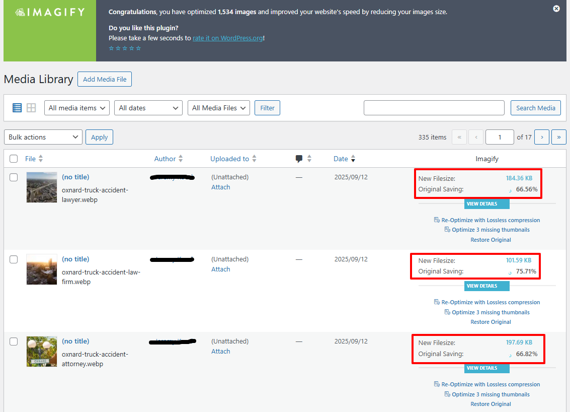Optimize 3 missing thumbnails for lawyer.webp
The width and height of the screenshot is (570, 412).
click(487, 230)
